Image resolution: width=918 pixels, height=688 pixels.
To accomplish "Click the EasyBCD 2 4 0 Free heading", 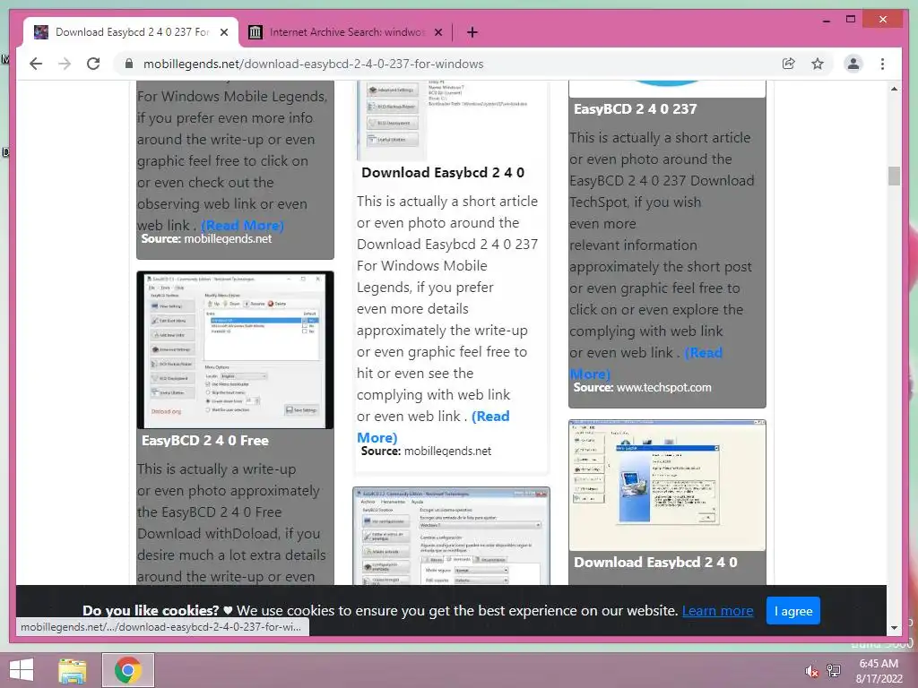I will (x=205, y=441).
